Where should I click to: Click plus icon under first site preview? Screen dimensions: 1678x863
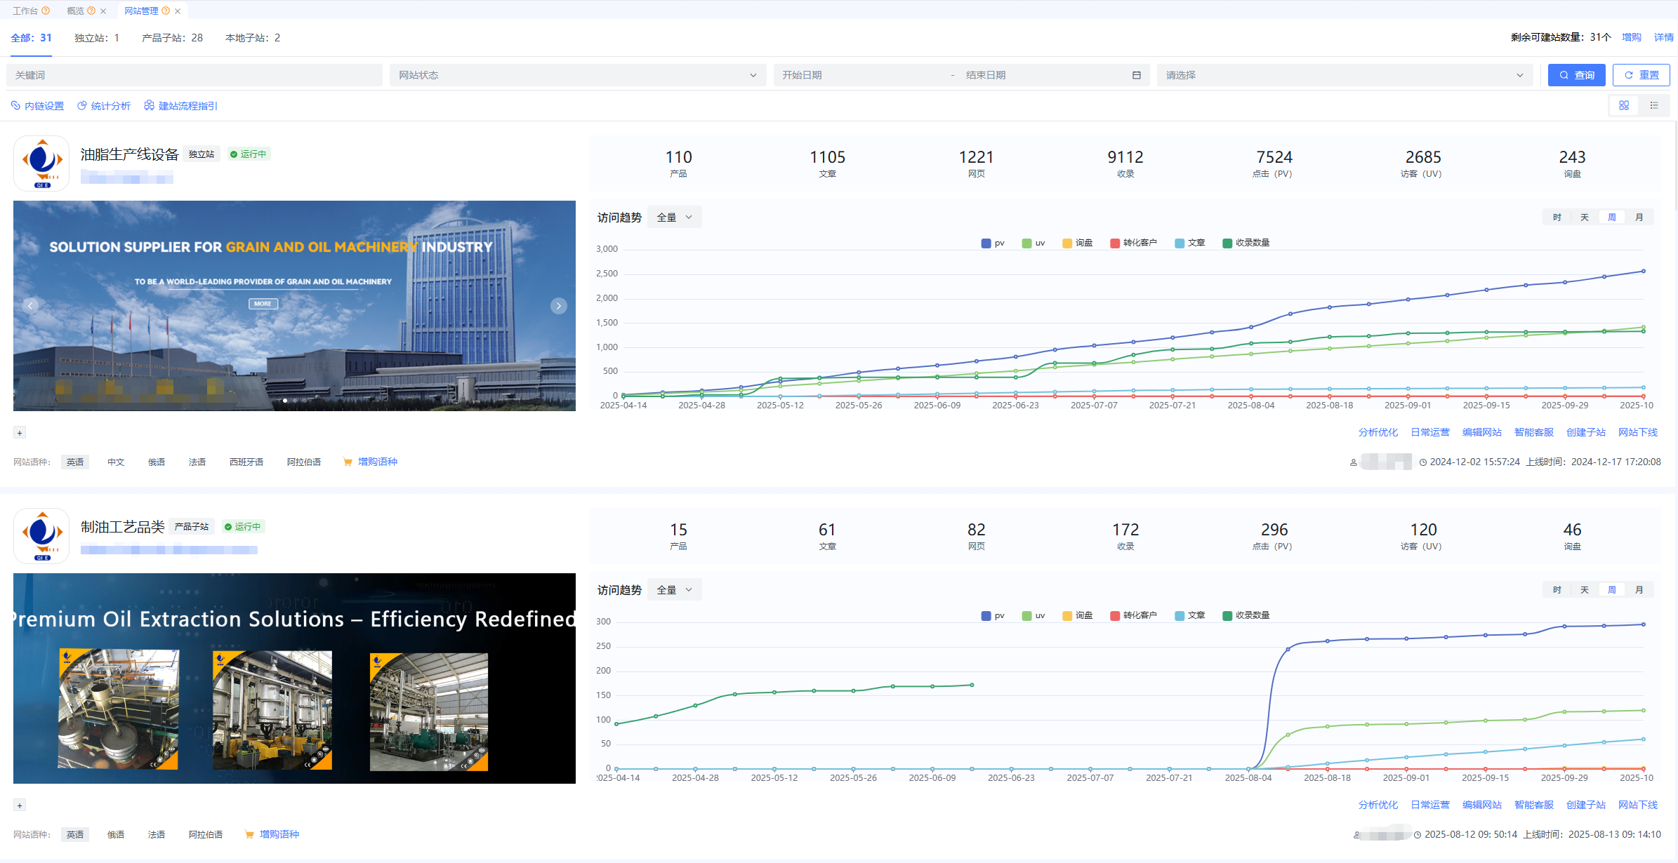(20, 433)
